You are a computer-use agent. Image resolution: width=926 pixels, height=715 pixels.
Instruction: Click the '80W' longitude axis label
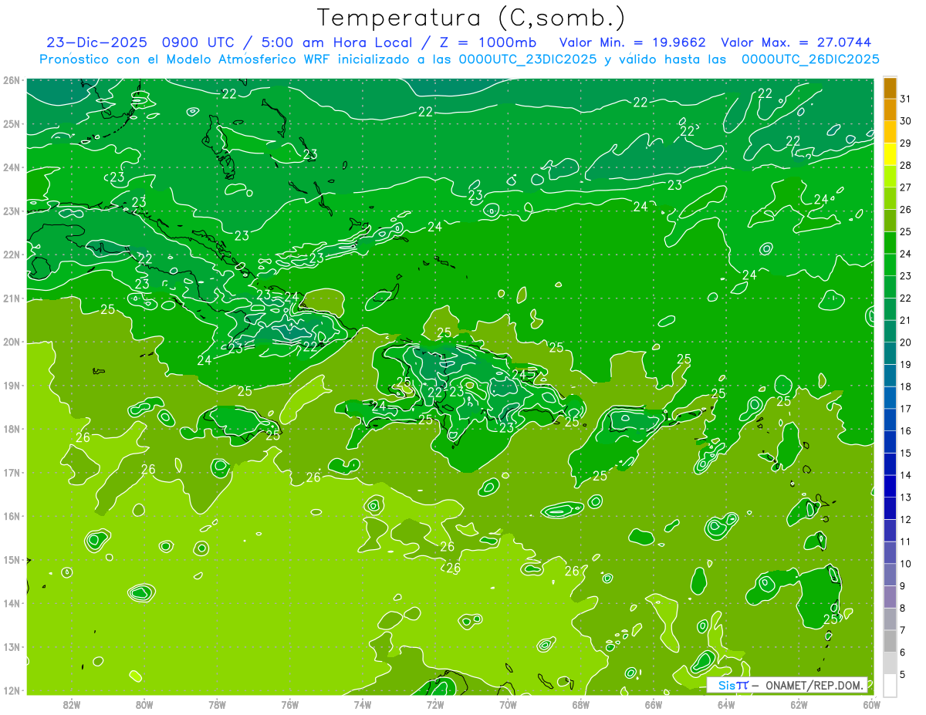(x=144, y=704)
